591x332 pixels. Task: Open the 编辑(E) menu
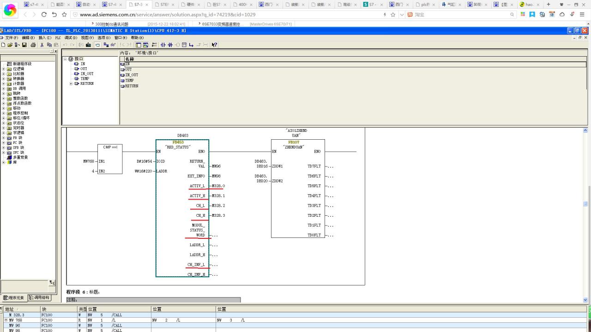coord(28,38)
